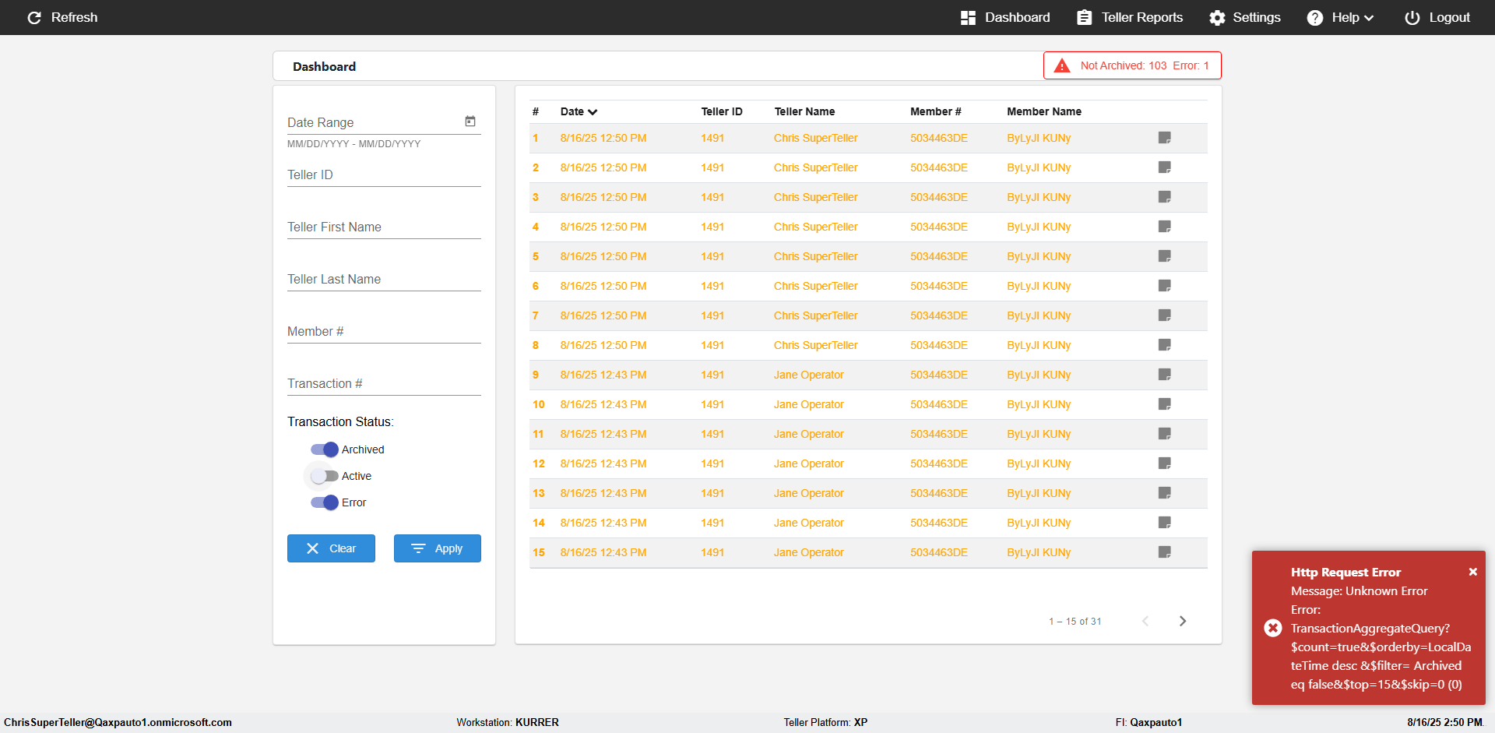Toggle the Error status switch
The image size is (1495, 733).
[x=325, y=502]
